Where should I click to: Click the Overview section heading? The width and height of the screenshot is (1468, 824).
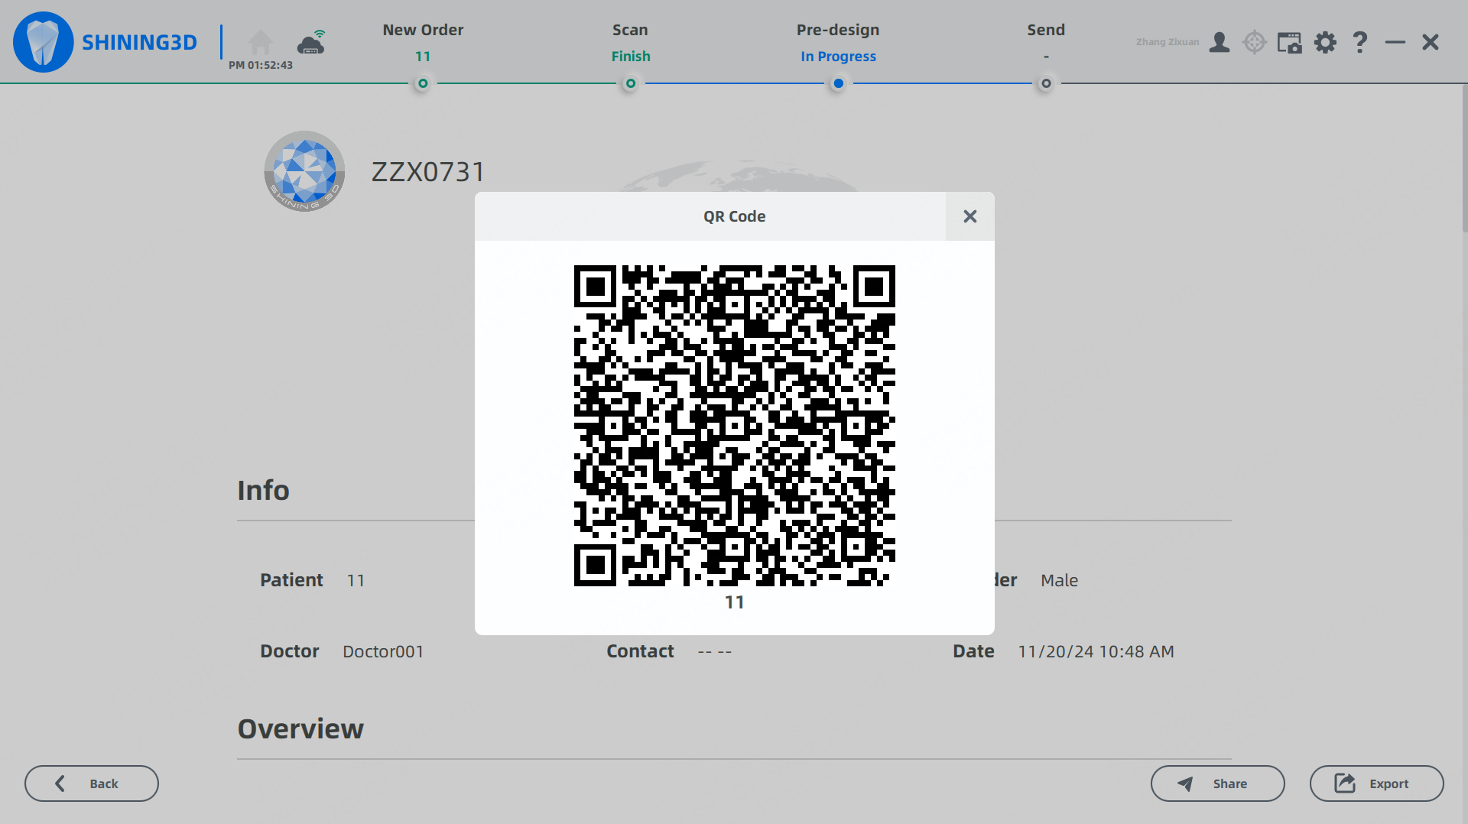coord(300,728)
